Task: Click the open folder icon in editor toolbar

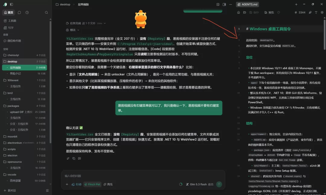Action: tap(245, 12)
